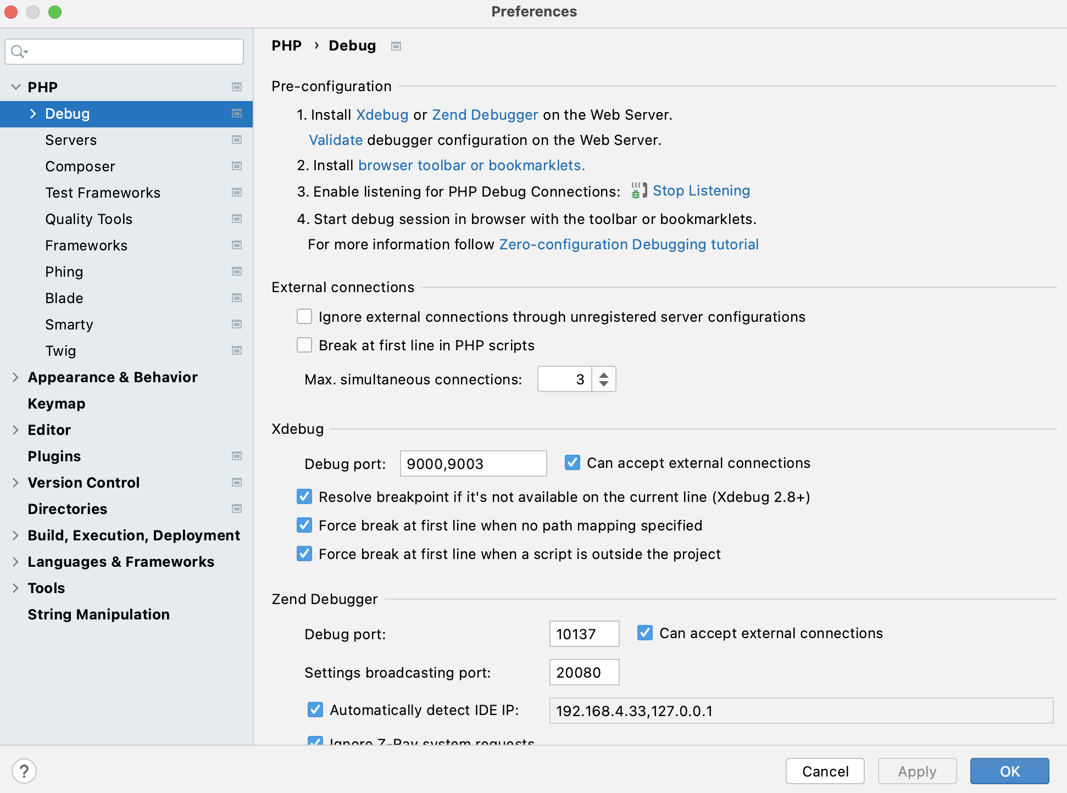Toggle Ignore external connections through unregistered servers
This screenshot has height=793, width=1067.
[x=304, y=316]
